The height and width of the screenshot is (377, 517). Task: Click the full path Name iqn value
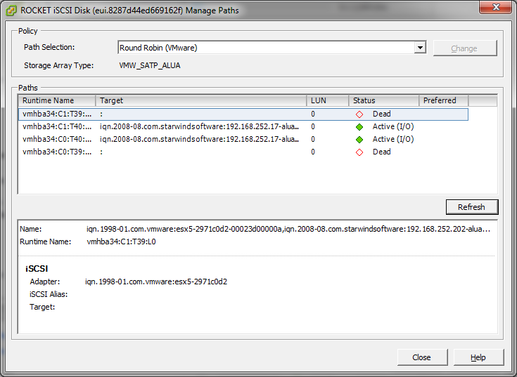tap(288, 229)
